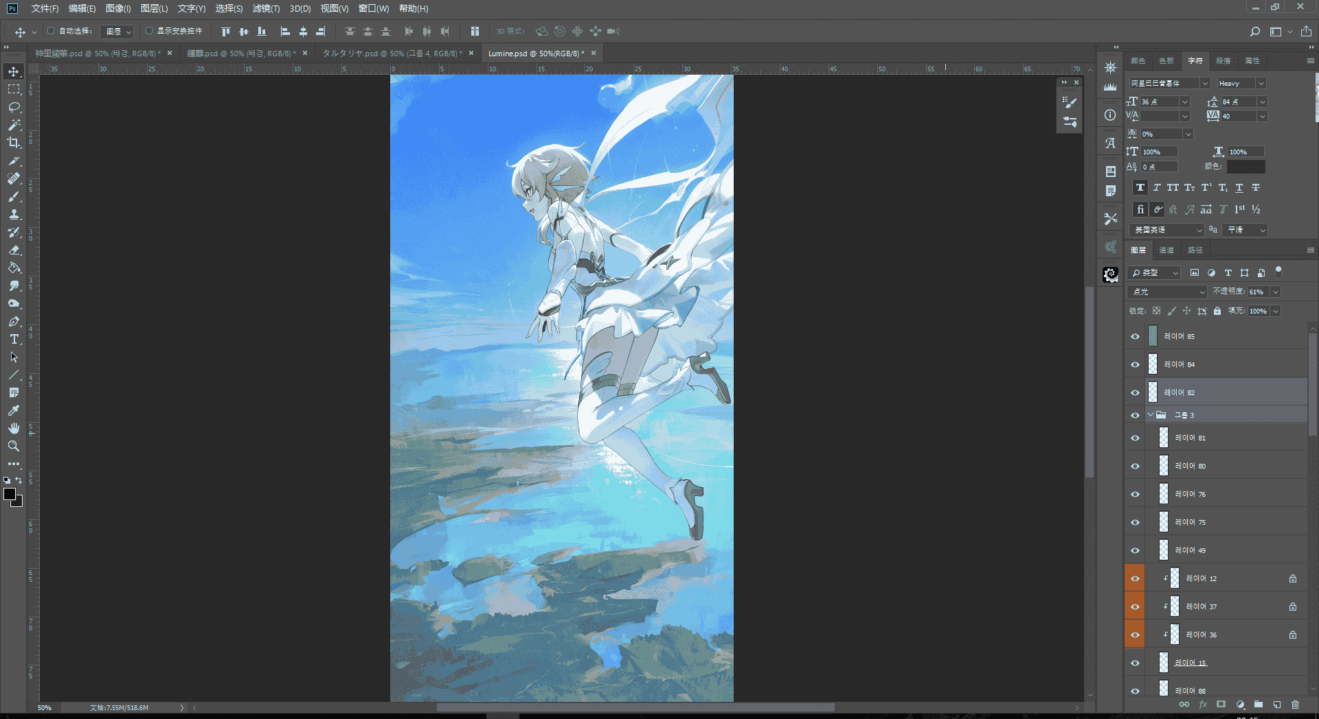Viewport: 1319px width, 719px height.
Task: Select the layer 레이어 76 row
Action: pos(1216,494)
